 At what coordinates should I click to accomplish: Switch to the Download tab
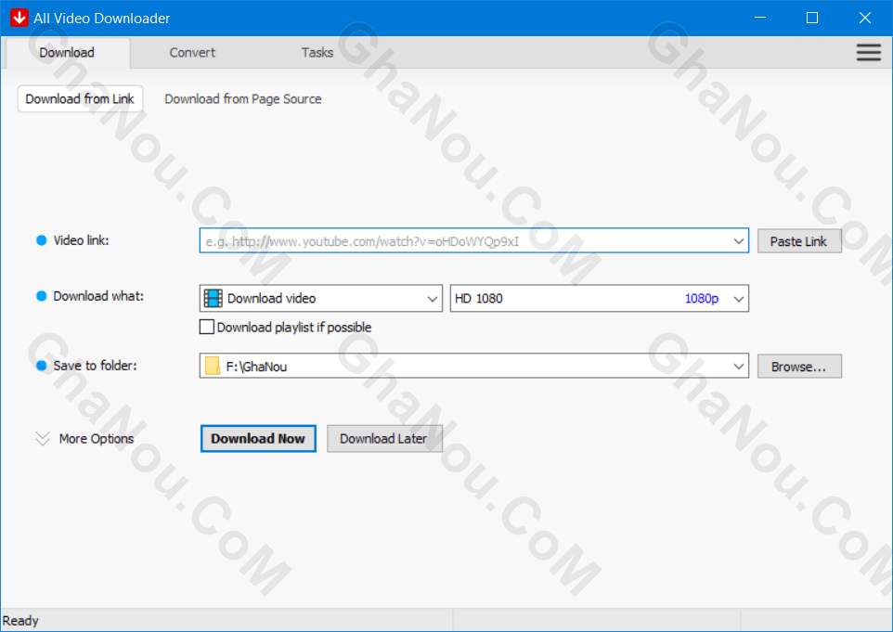click(x=67, y=52)
